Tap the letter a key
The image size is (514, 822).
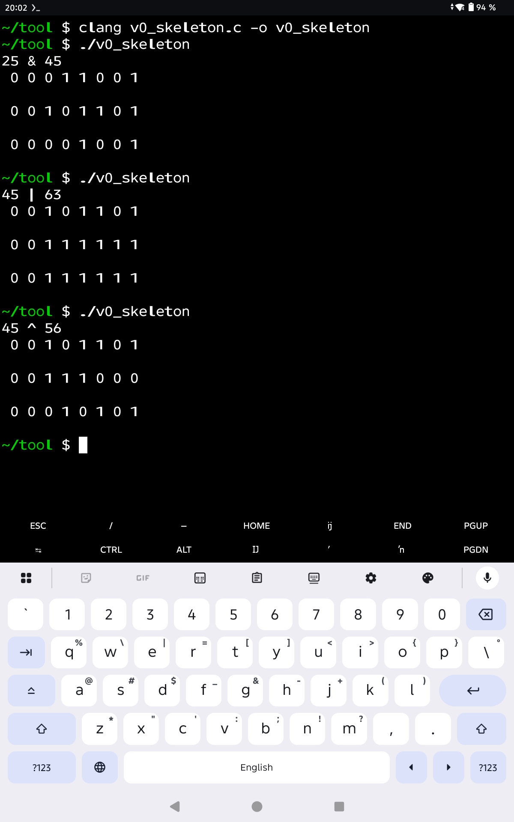pyautogui.click(x=79, y=690)
